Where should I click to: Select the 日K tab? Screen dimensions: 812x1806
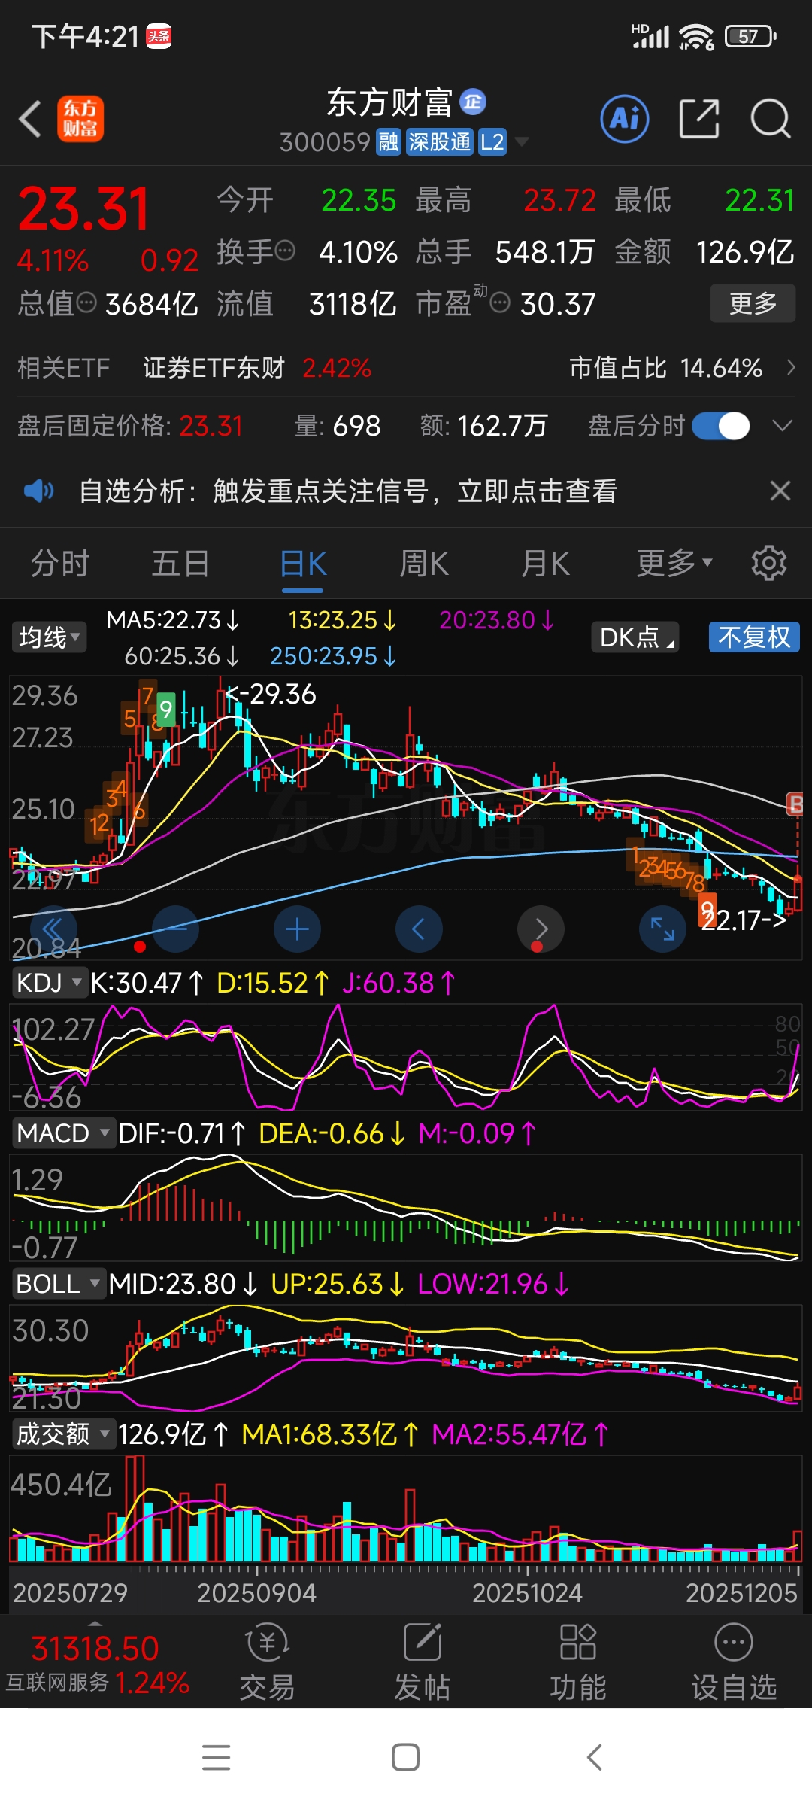[303, 563]
